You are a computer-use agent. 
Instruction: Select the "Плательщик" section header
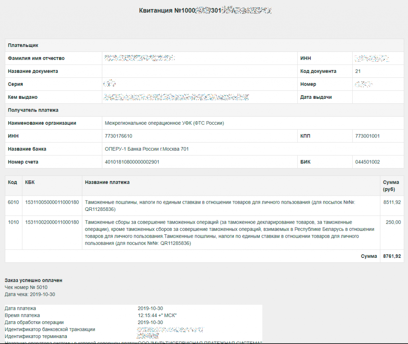pyautogui.click(x=23, y=45)
